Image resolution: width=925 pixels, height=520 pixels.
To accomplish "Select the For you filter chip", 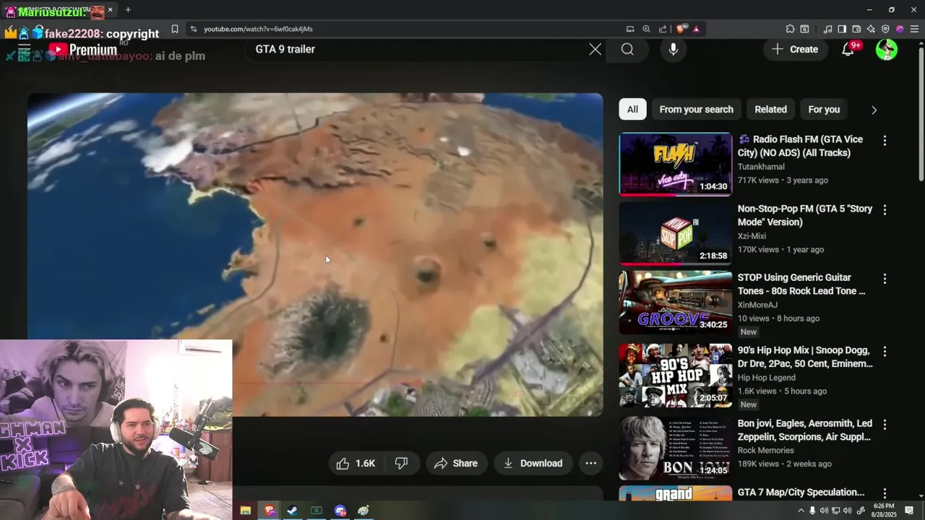I will (824, 109).
